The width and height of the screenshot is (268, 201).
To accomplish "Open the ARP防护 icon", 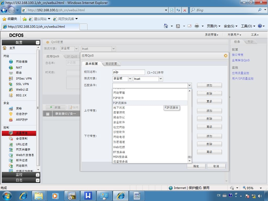I will (11, 120).
